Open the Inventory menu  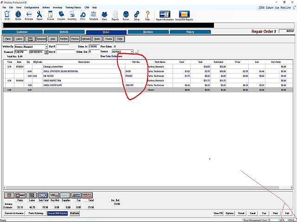click(x=58, y=7)
